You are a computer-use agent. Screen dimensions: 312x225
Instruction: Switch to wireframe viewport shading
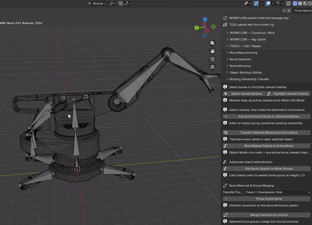click(x=295, y=3)
